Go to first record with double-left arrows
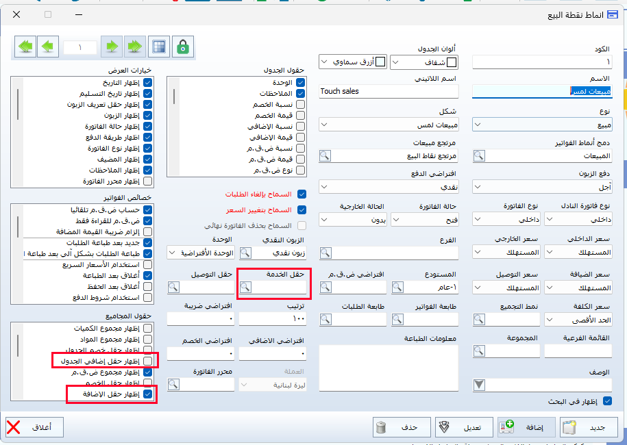The height and width of the screenshot is (445, 627). (x=25, y=47)
